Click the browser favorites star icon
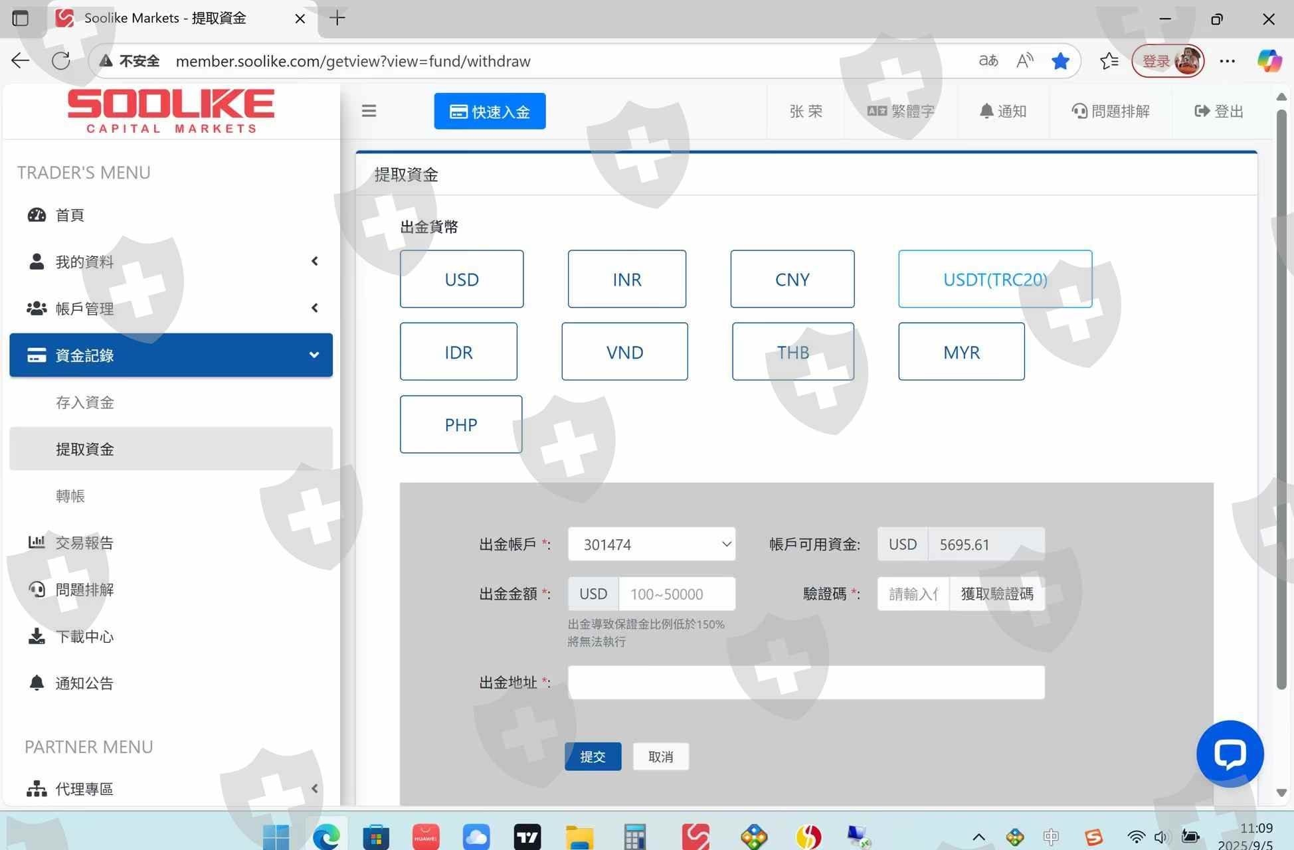Image resolution: width=1294 pixels, height=850 pixels. [1060, 61]
